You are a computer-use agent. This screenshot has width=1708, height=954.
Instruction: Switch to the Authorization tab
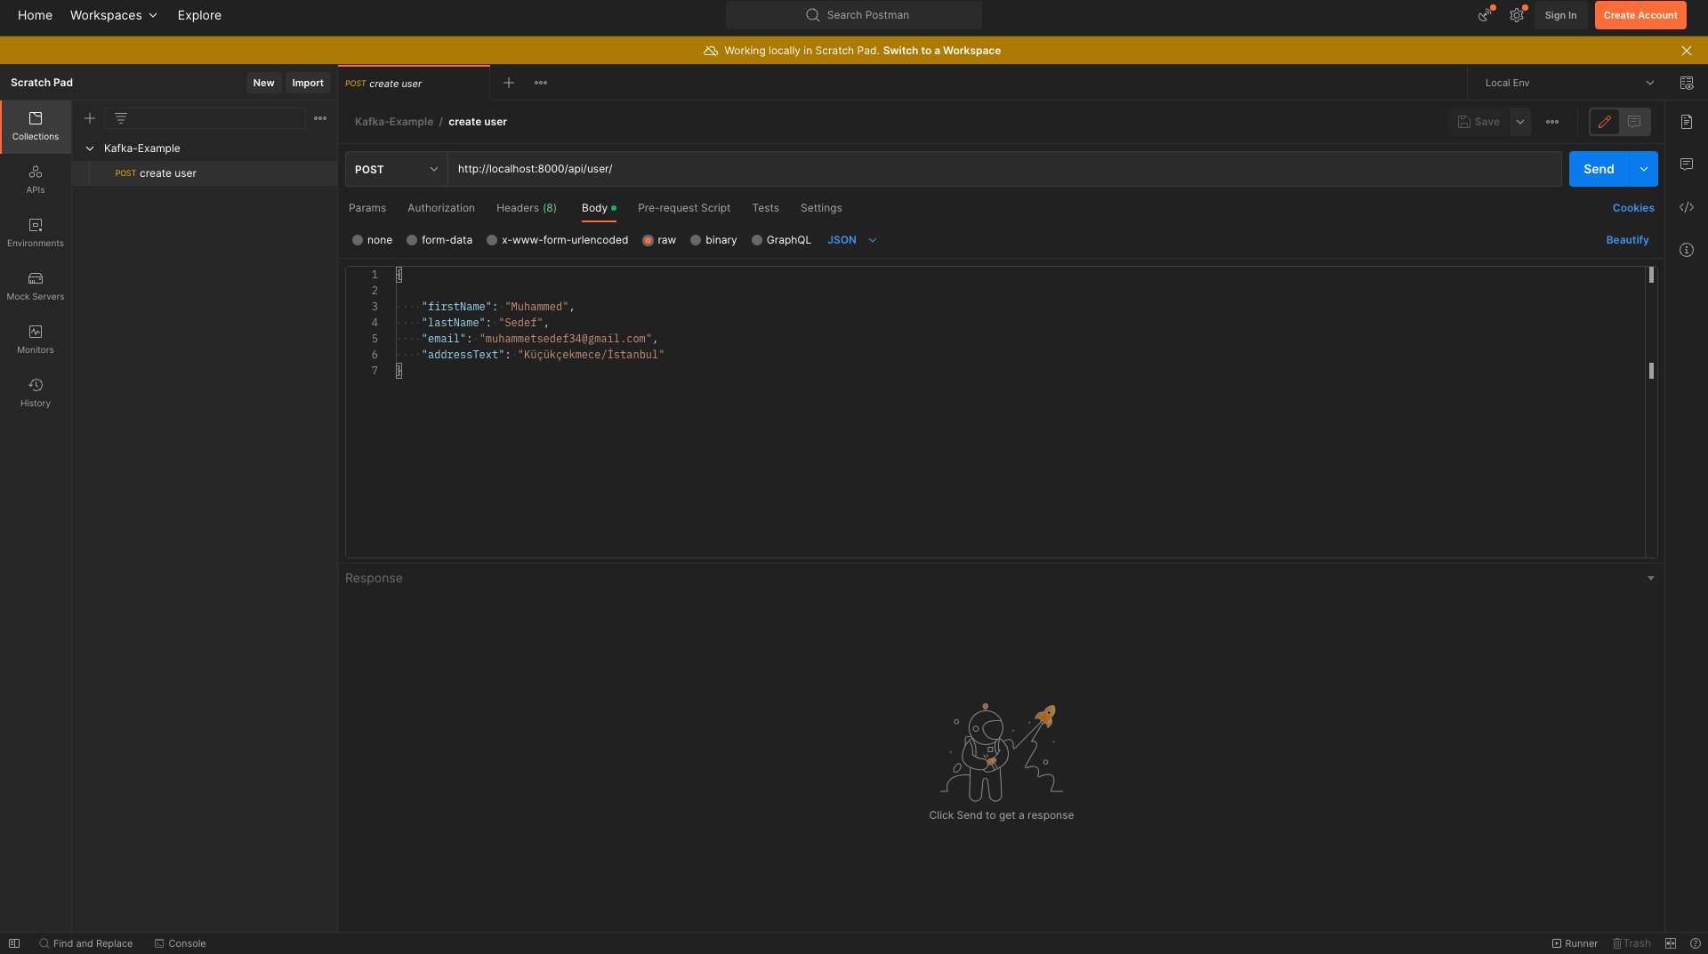tap(441, 208)
